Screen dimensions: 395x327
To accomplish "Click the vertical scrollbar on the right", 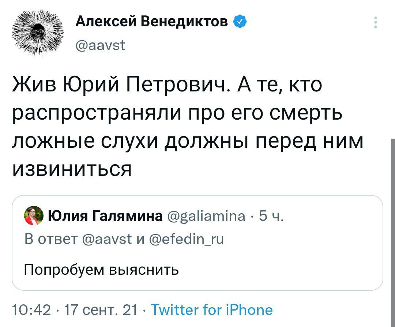I will (392, 219).
